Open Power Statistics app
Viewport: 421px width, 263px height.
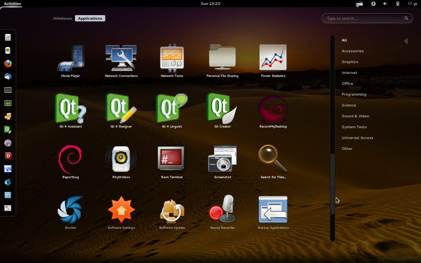pyautogui.click(x=273, y=58)
